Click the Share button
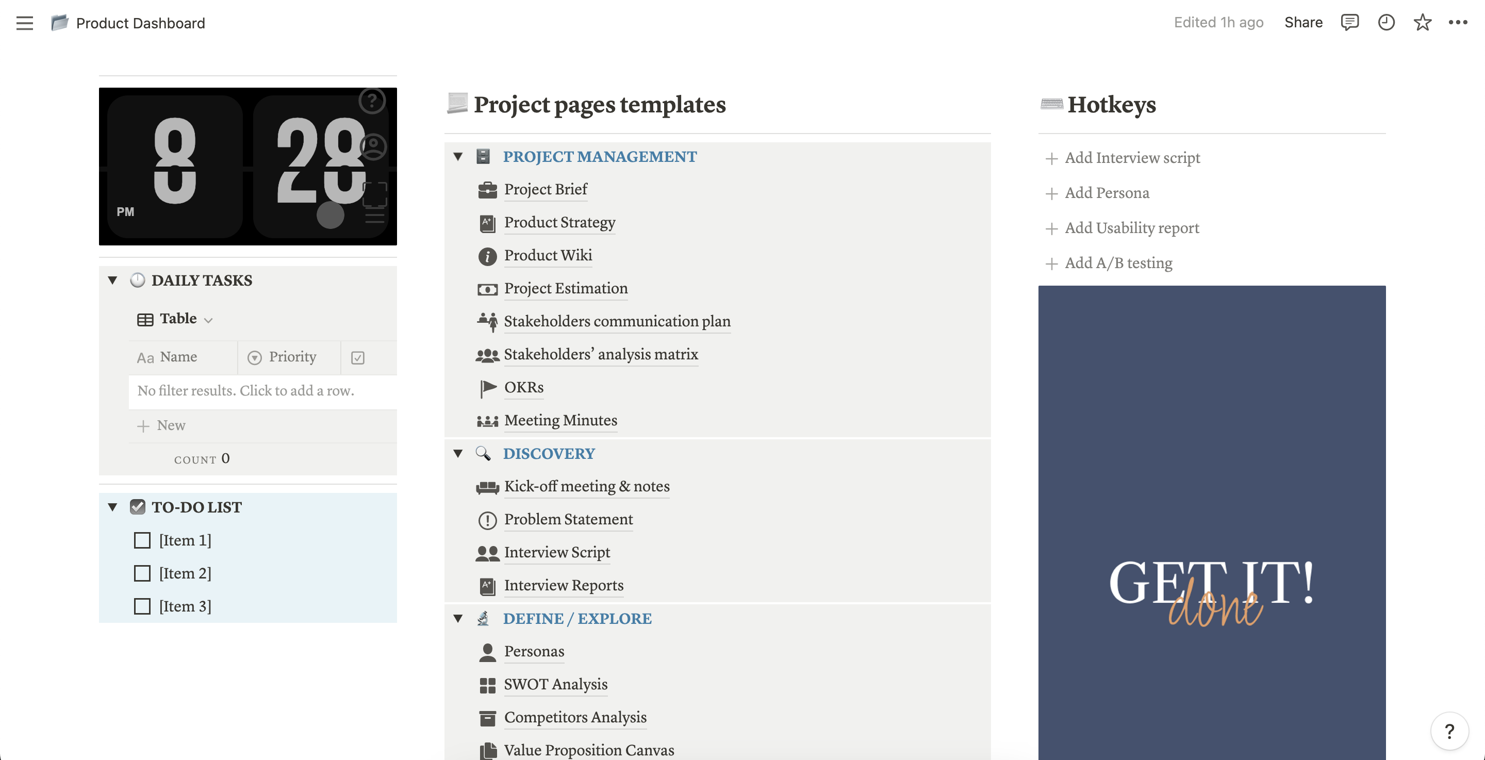Image resolution: width=1485 pixels, height=760 pixels. pyautogui.click(x=1303, y=23)
